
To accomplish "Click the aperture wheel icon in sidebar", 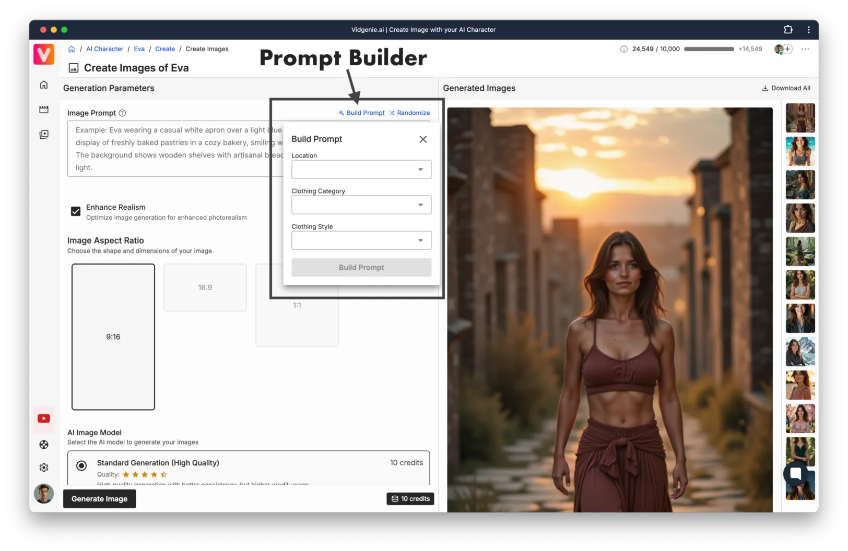I will click(x=44, y=445).
